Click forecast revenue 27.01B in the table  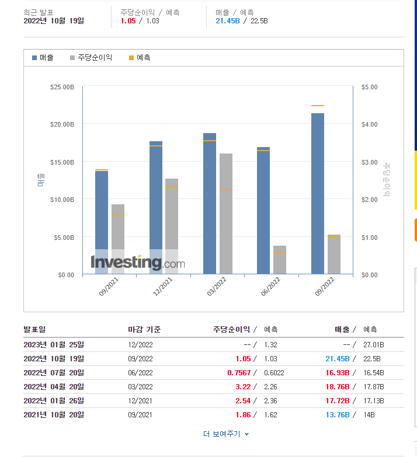(374, 345)
